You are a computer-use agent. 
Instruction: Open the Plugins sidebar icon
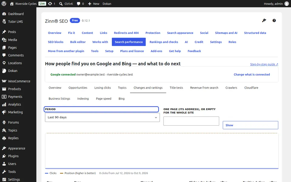[4, 156]
